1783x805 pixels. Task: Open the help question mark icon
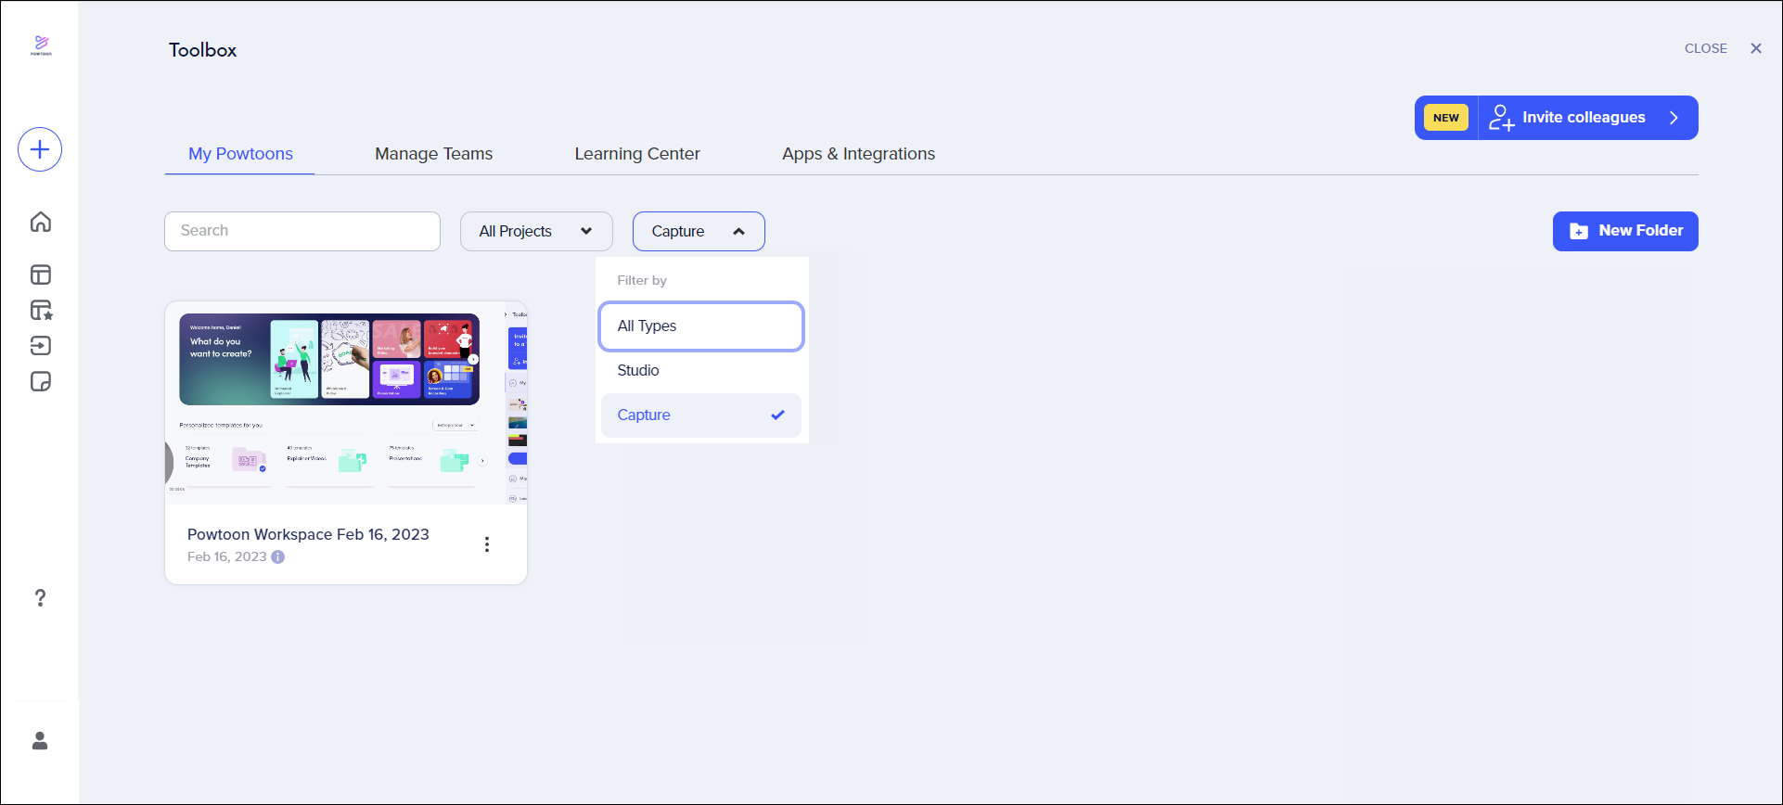(40, 598)
